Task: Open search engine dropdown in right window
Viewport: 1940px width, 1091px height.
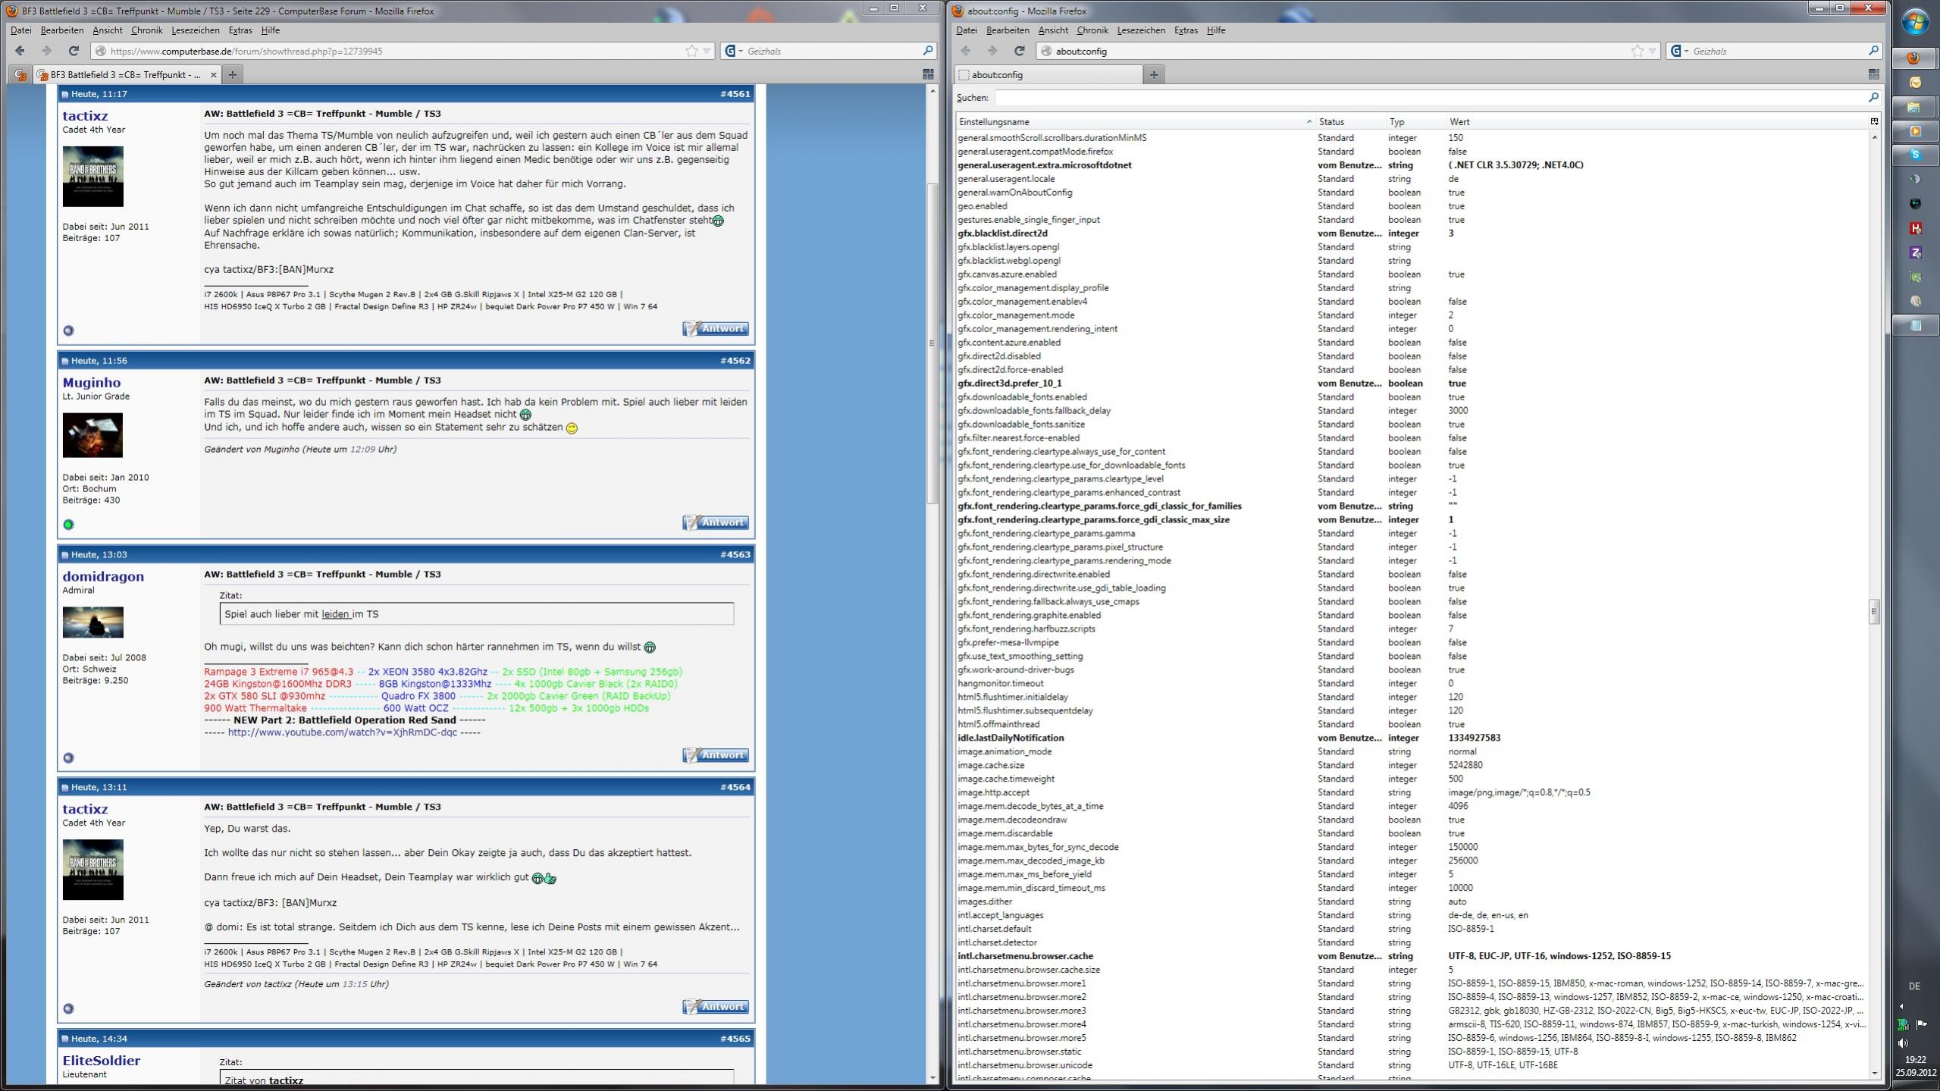Action: [x=1680, y=51]
